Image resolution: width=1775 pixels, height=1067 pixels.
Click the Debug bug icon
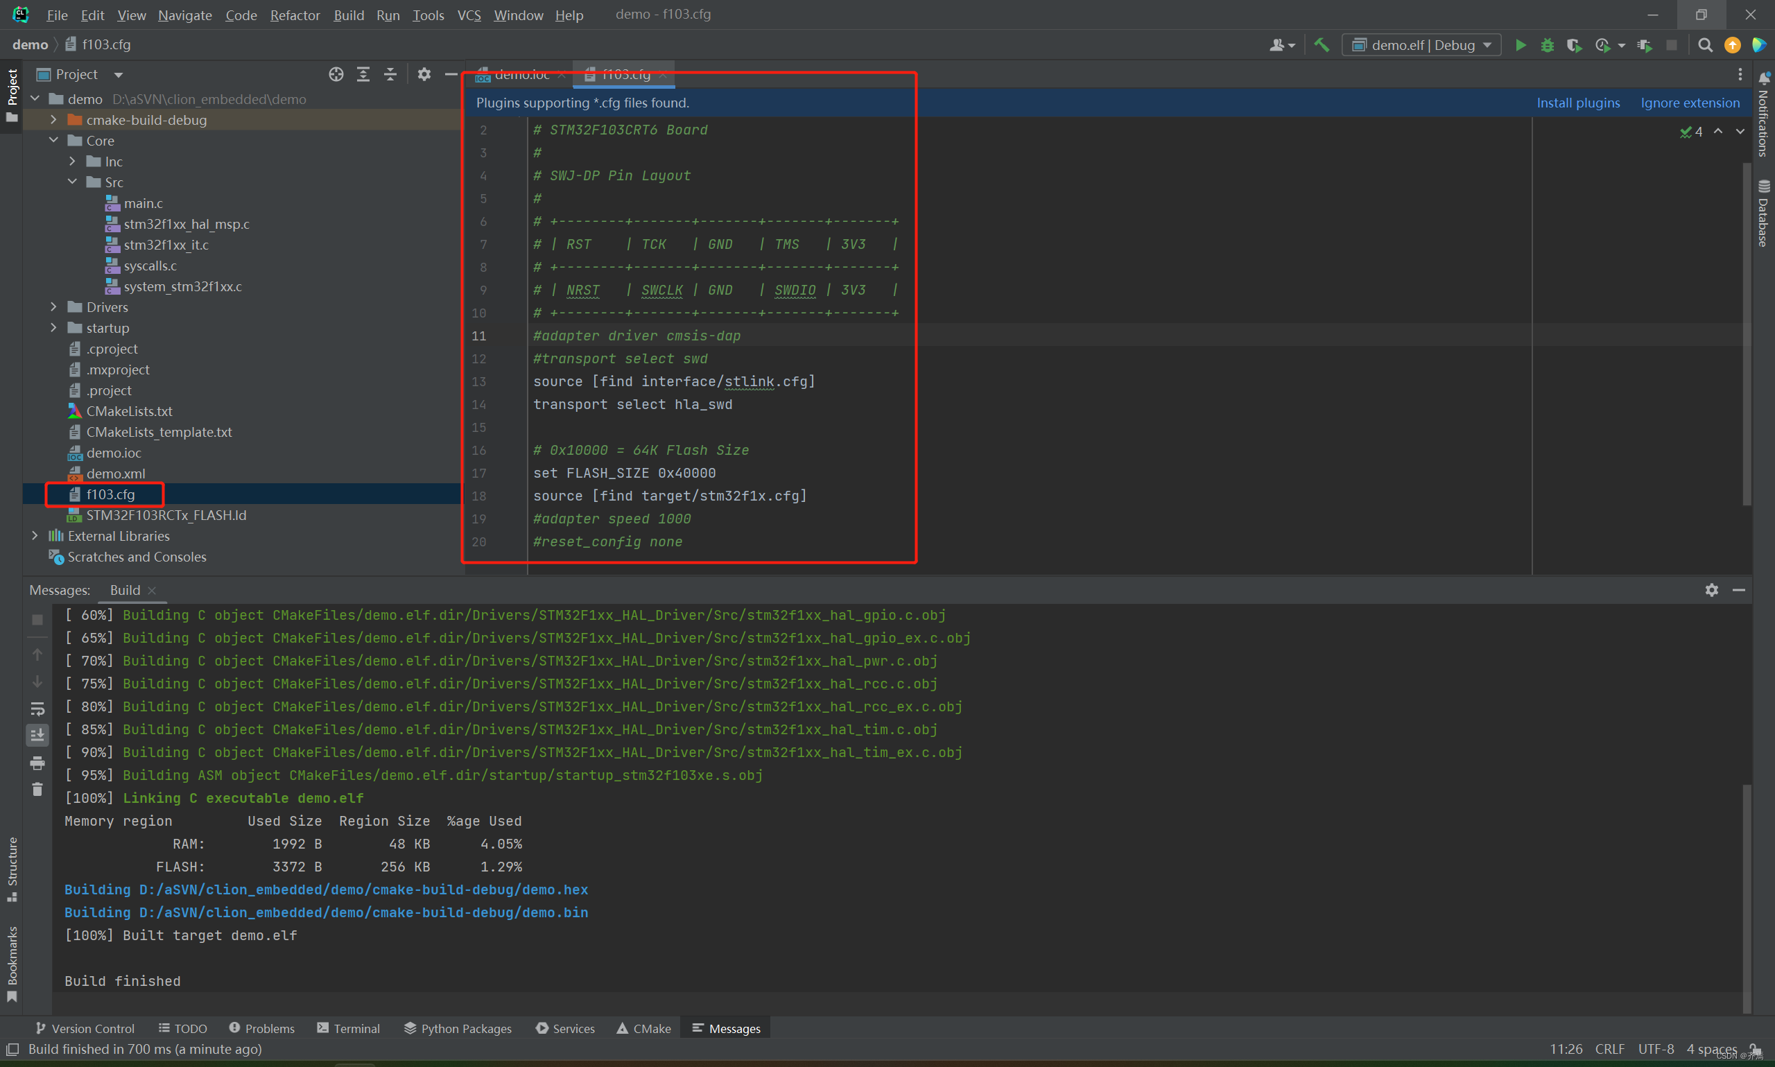tap(1547, 45)
